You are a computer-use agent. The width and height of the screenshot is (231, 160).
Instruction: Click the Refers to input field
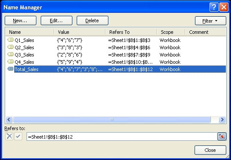122,136
